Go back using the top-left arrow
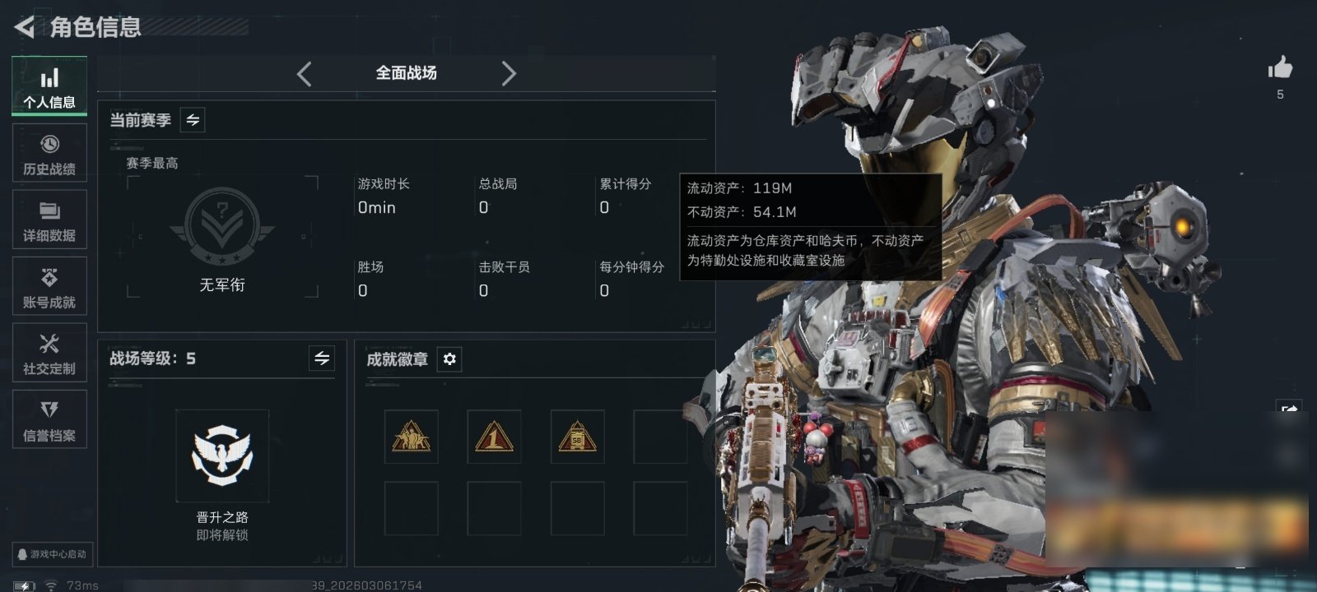 (25, 27)
